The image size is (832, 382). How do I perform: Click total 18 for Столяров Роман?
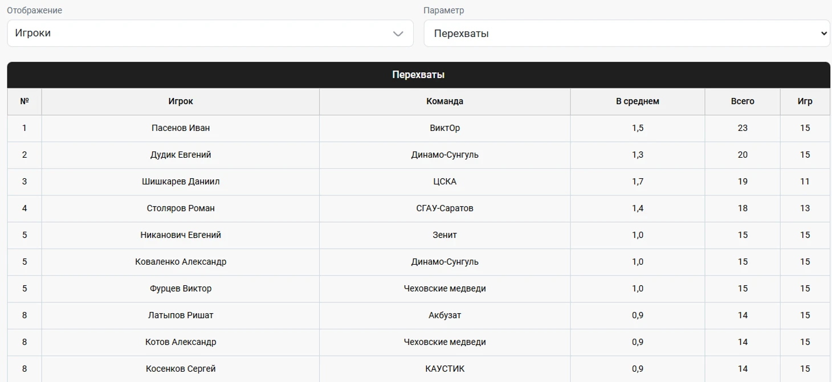pyautogui.click(x=743, y=208)
